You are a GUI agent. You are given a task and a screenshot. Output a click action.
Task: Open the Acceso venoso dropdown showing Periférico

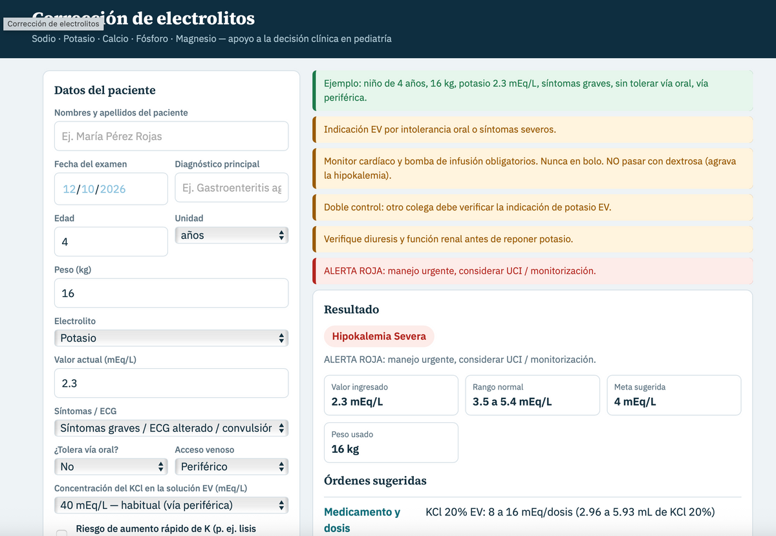point(232,466)
